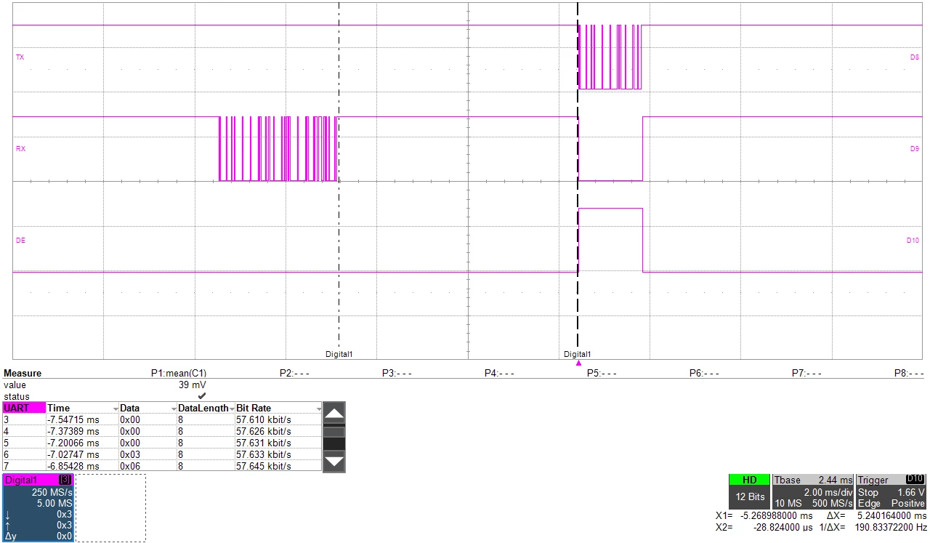
Task: Click the ΔX readout 5.240164000 ms
Action: (891, 515)
